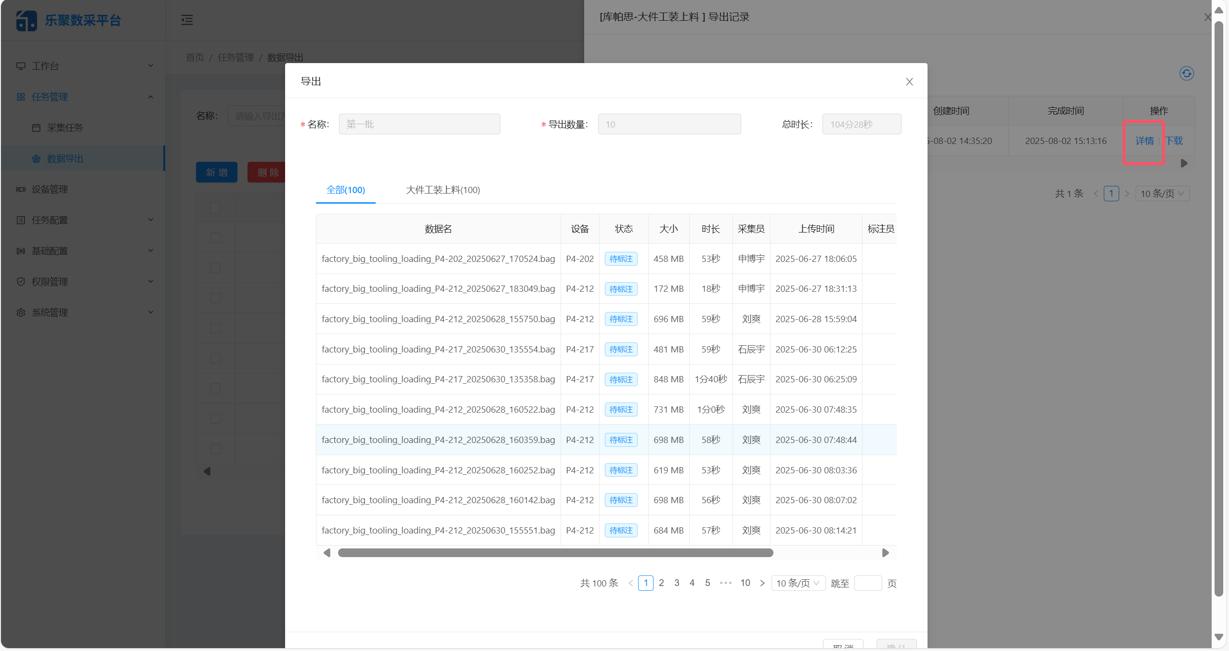Open 工作台 from the sidebar
The image size is (1229, 651).
pos(44,66)
